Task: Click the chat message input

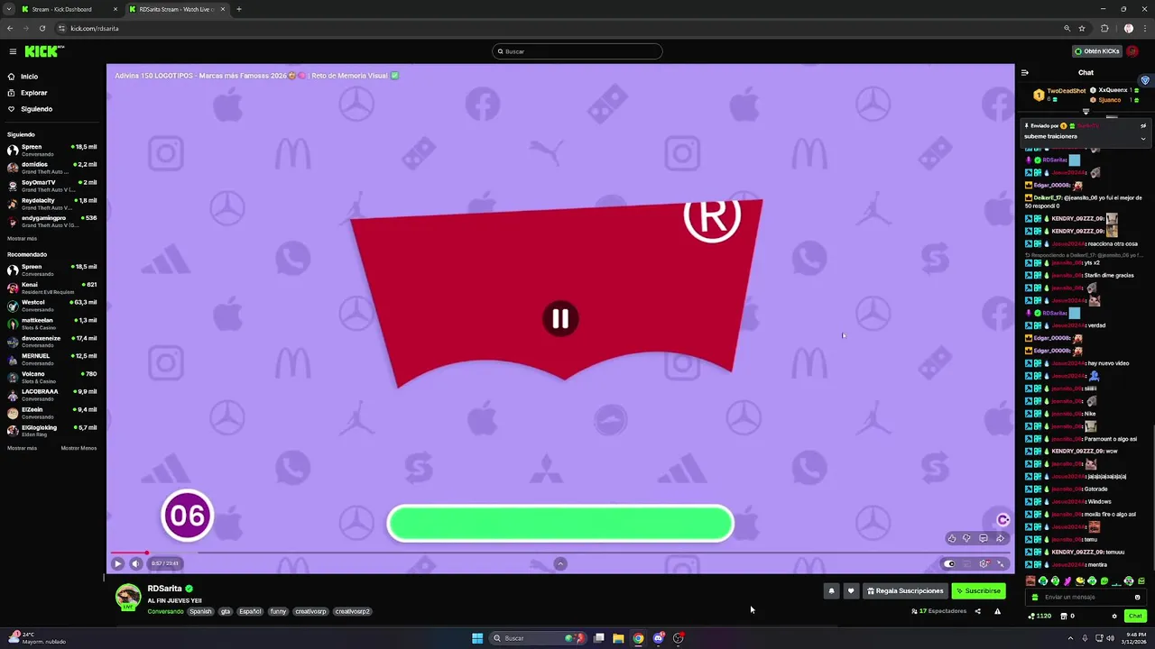Action: click(x=1086, y=597)
